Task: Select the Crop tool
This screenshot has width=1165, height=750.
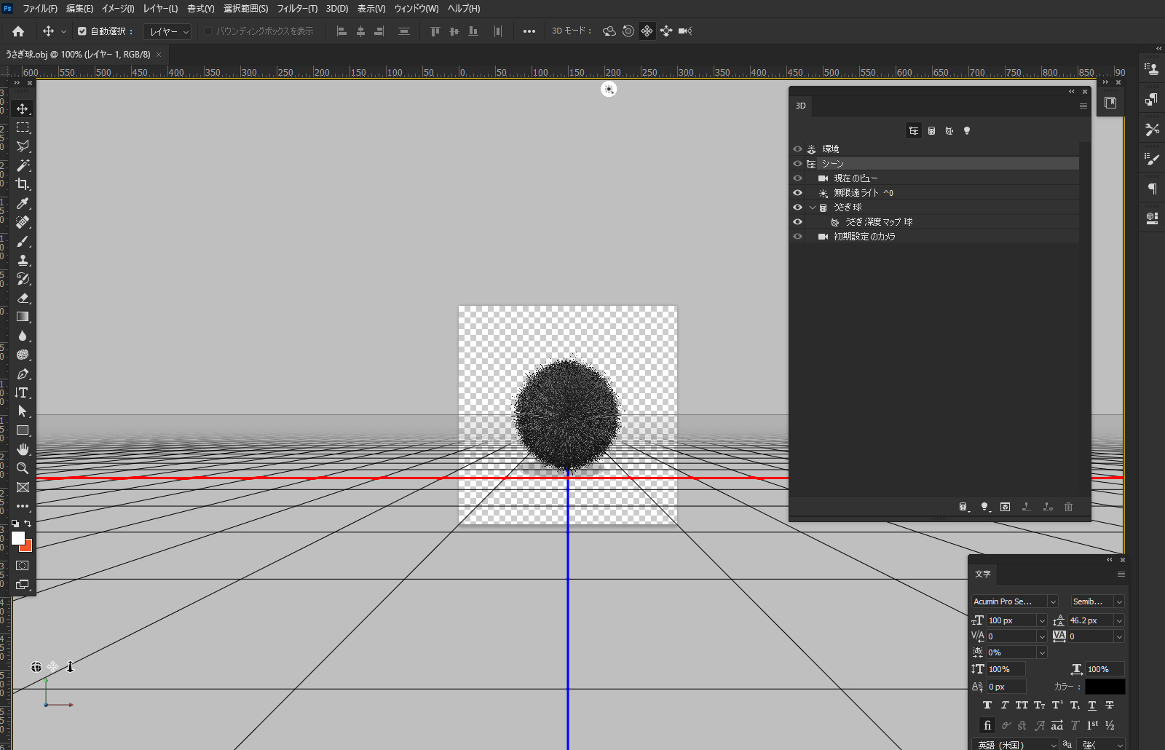Action: tap(23, 184)
